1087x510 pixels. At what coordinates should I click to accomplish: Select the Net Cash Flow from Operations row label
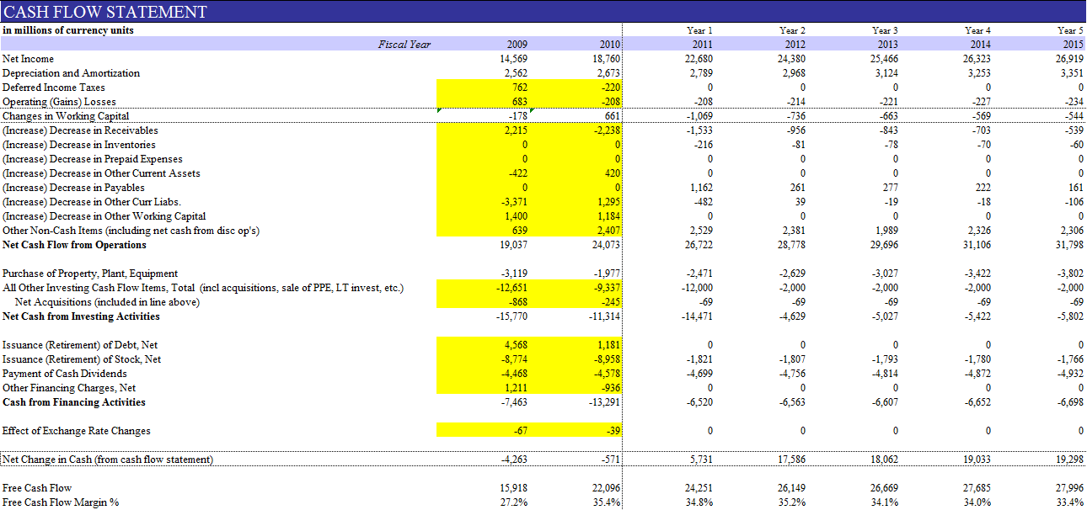74,245
